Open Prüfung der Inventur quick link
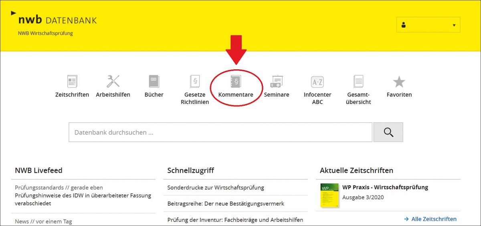Viewport: 481px width, 226px height. 235,220
